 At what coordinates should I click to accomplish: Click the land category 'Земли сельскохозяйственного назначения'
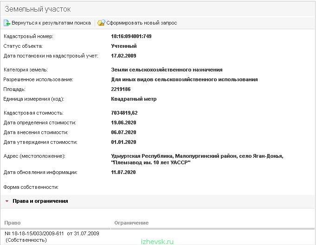coord(167,70)
